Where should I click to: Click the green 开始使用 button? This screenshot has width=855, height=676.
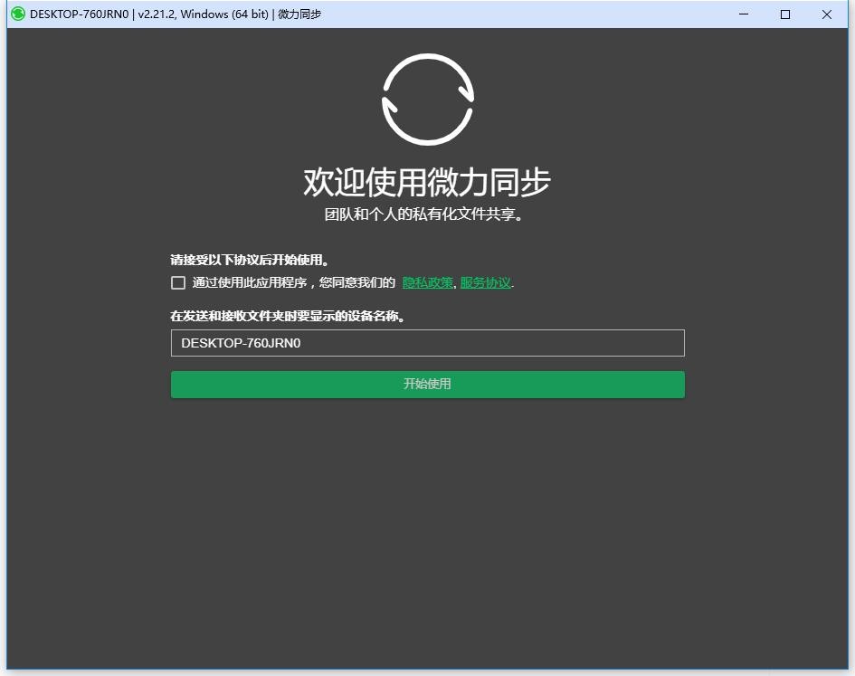tap(427, 384)
